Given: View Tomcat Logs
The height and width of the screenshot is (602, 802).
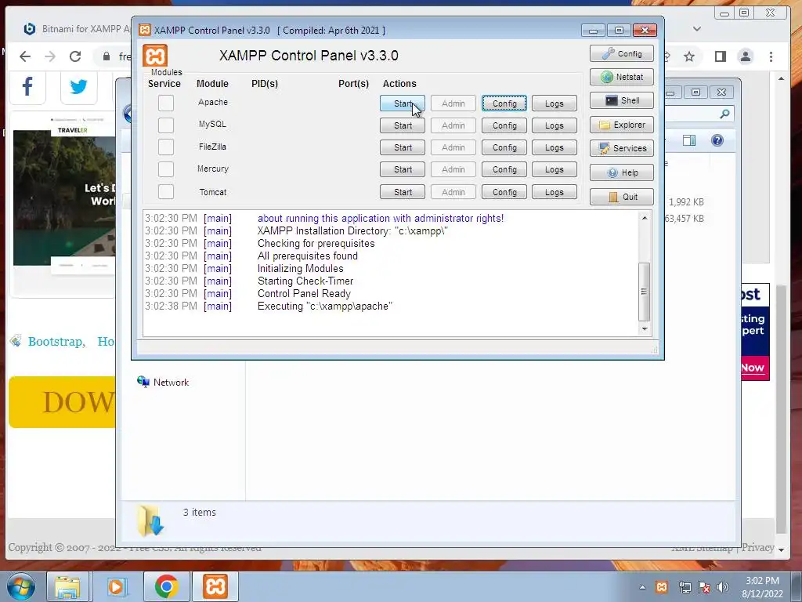Looking at the screenshot, I should tap(554, 192).
